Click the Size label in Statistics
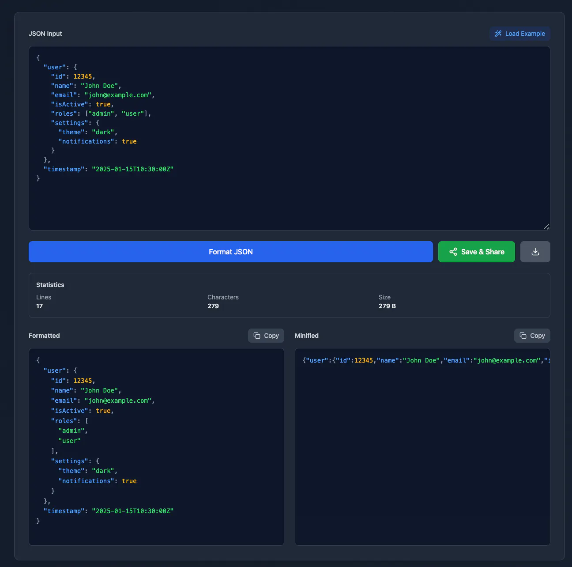 [384, 297]
